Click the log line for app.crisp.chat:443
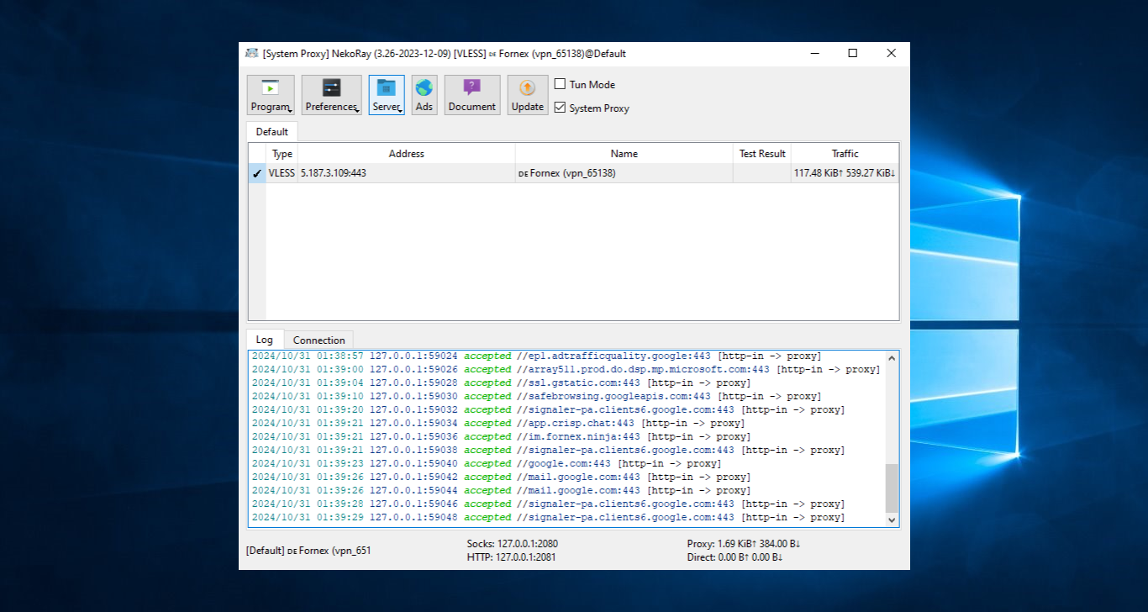1148x612 pixels. pyautogui.click(x=498, y=423)
